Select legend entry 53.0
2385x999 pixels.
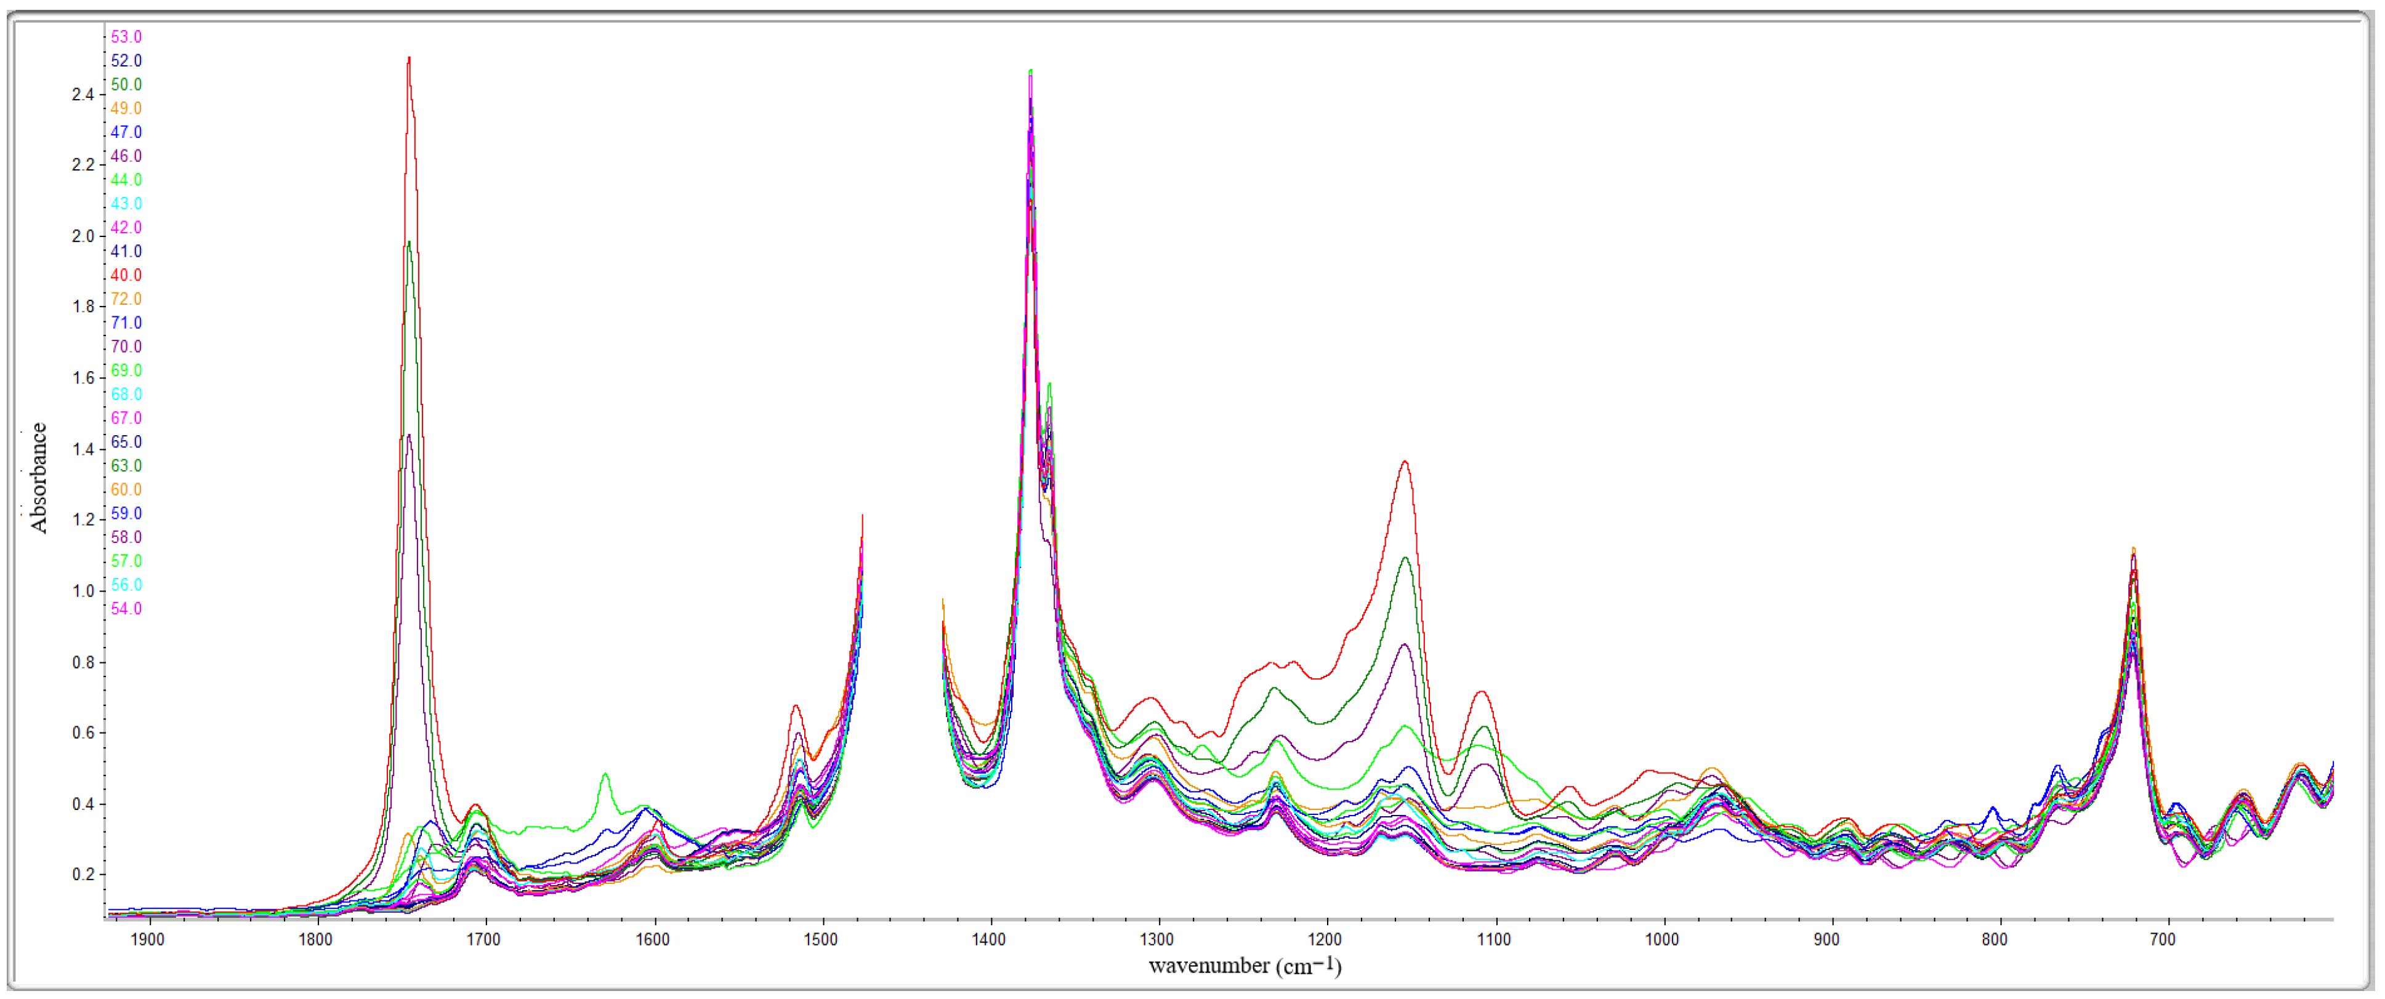[x=126, y=37]
